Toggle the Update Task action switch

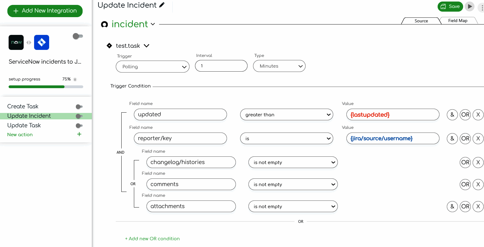point(79,125)
